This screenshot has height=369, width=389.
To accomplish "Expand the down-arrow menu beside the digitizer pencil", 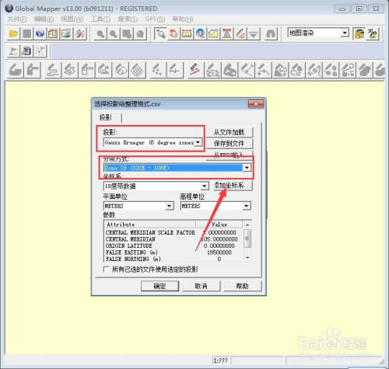I will [x=254, y=34].
